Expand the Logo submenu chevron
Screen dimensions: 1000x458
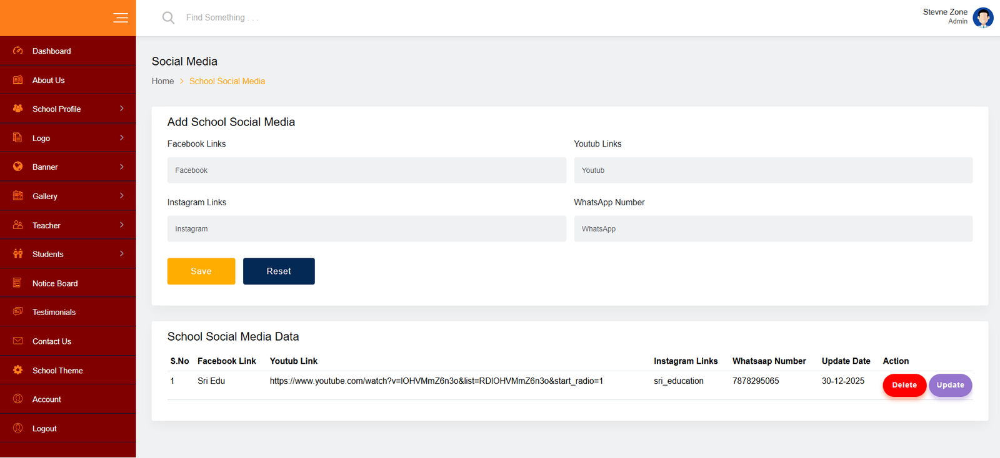[x=122, y=138]
